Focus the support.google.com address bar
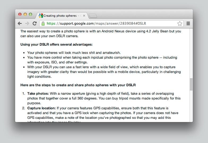Image resolution: width=208 pixels, height=143 pixels. pyautogui.click(x=106, y=23)
